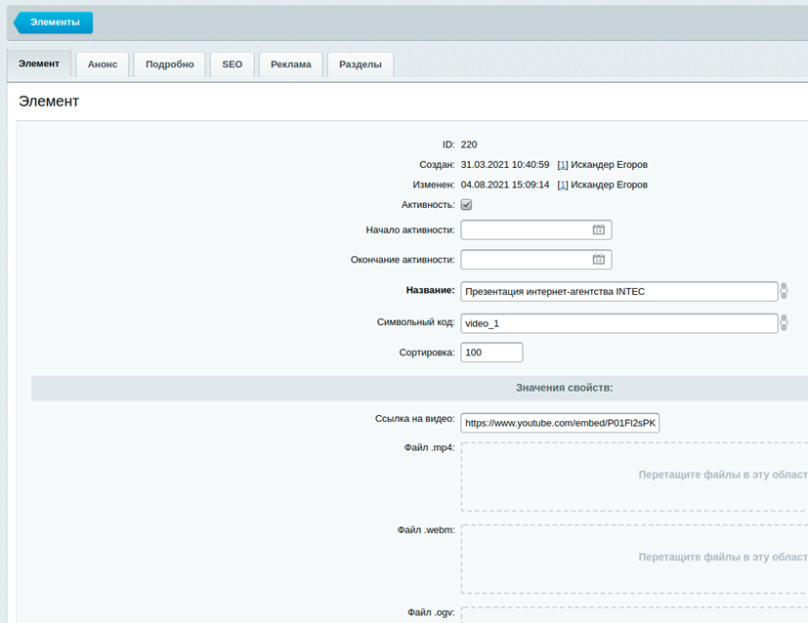Select the SEO tab

[x=232, y=64]
